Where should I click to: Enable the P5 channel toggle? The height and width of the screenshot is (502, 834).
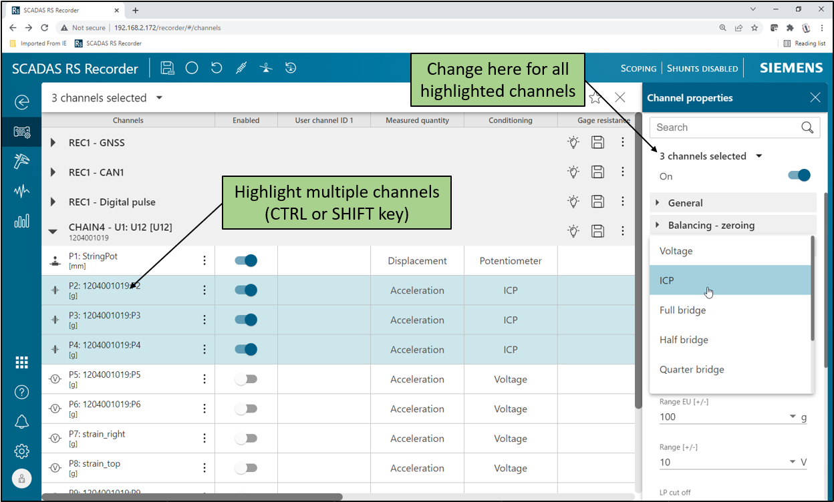click(x=246, y=379)
